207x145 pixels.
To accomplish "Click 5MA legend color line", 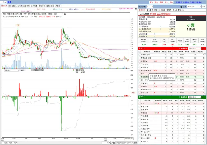I will tap(34, 9).
